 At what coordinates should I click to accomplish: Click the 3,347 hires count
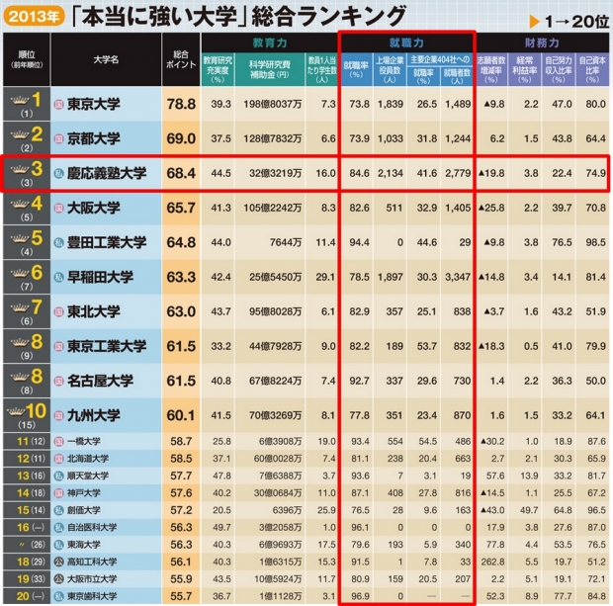click(x=458, y=277)
